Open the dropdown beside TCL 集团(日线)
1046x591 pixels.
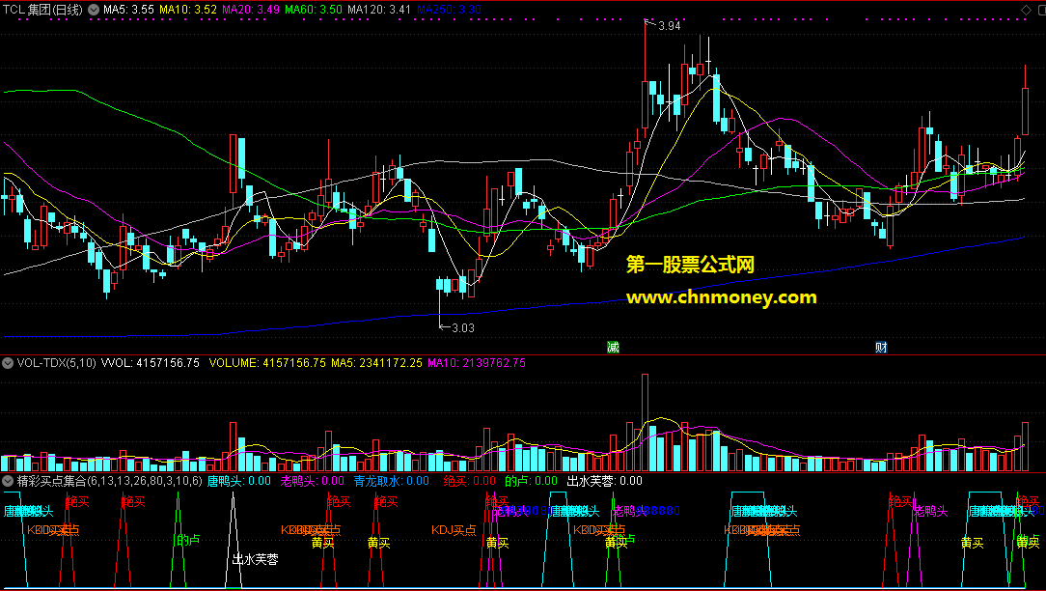[x=94, y=10]
